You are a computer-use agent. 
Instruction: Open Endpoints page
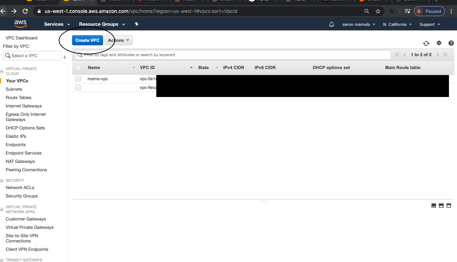(16, 145)
